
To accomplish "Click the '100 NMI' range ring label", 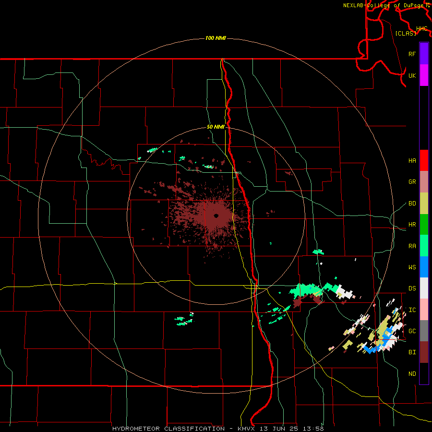I will pos(216,38).
